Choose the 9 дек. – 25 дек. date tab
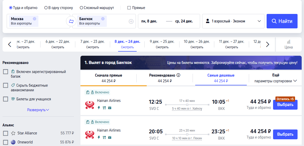Viewport: 304px width, 146px height. pyautogui.click(x=162, y=44)
